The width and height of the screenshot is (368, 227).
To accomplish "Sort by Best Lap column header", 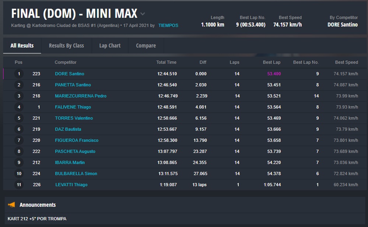I will pos(271,62).
